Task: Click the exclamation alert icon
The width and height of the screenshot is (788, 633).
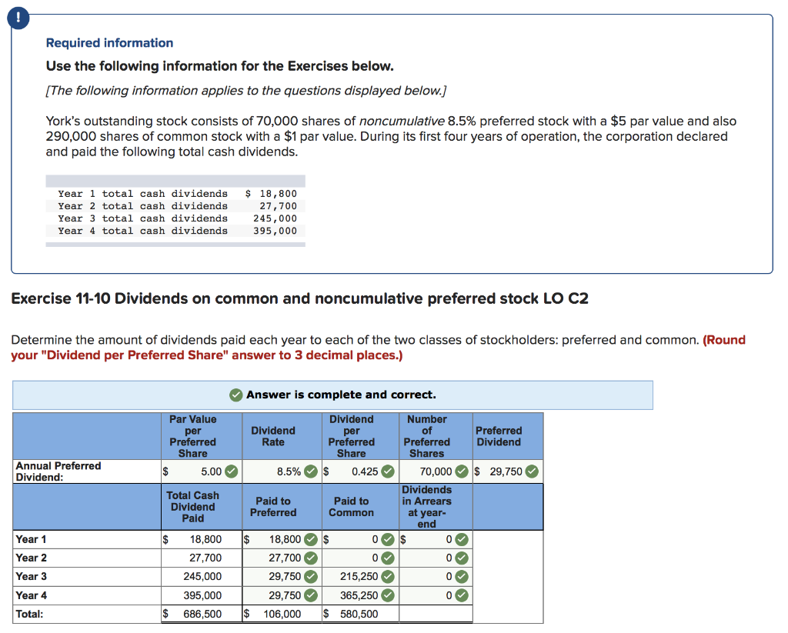Action: (x=18, y=18)
